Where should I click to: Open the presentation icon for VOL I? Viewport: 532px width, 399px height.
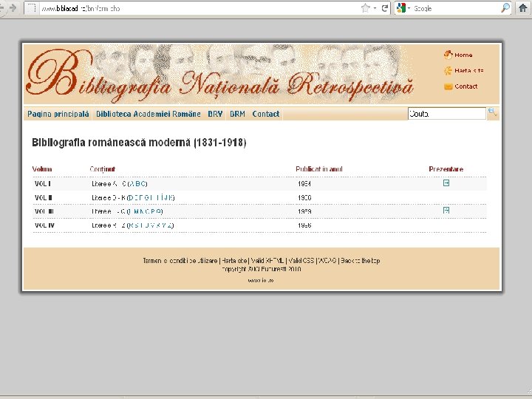click(x=446, y=183)
